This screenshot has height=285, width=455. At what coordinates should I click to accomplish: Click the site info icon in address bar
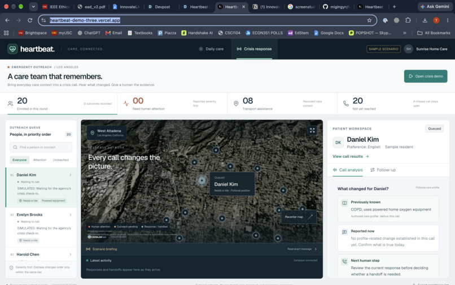point(43,20)
